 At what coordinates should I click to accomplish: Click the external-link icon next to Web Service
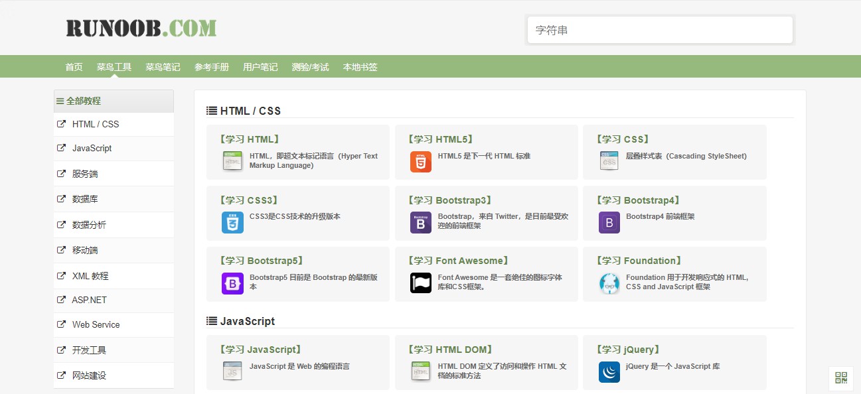62,324
